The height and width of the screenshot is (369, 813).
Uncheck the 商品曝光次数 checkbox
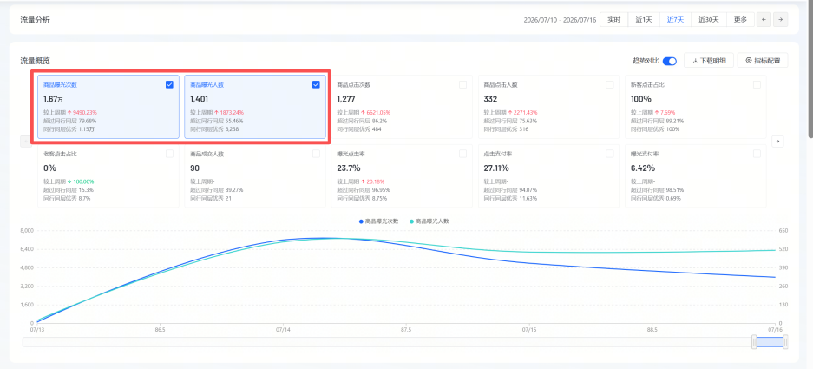[x=169, y=84]
